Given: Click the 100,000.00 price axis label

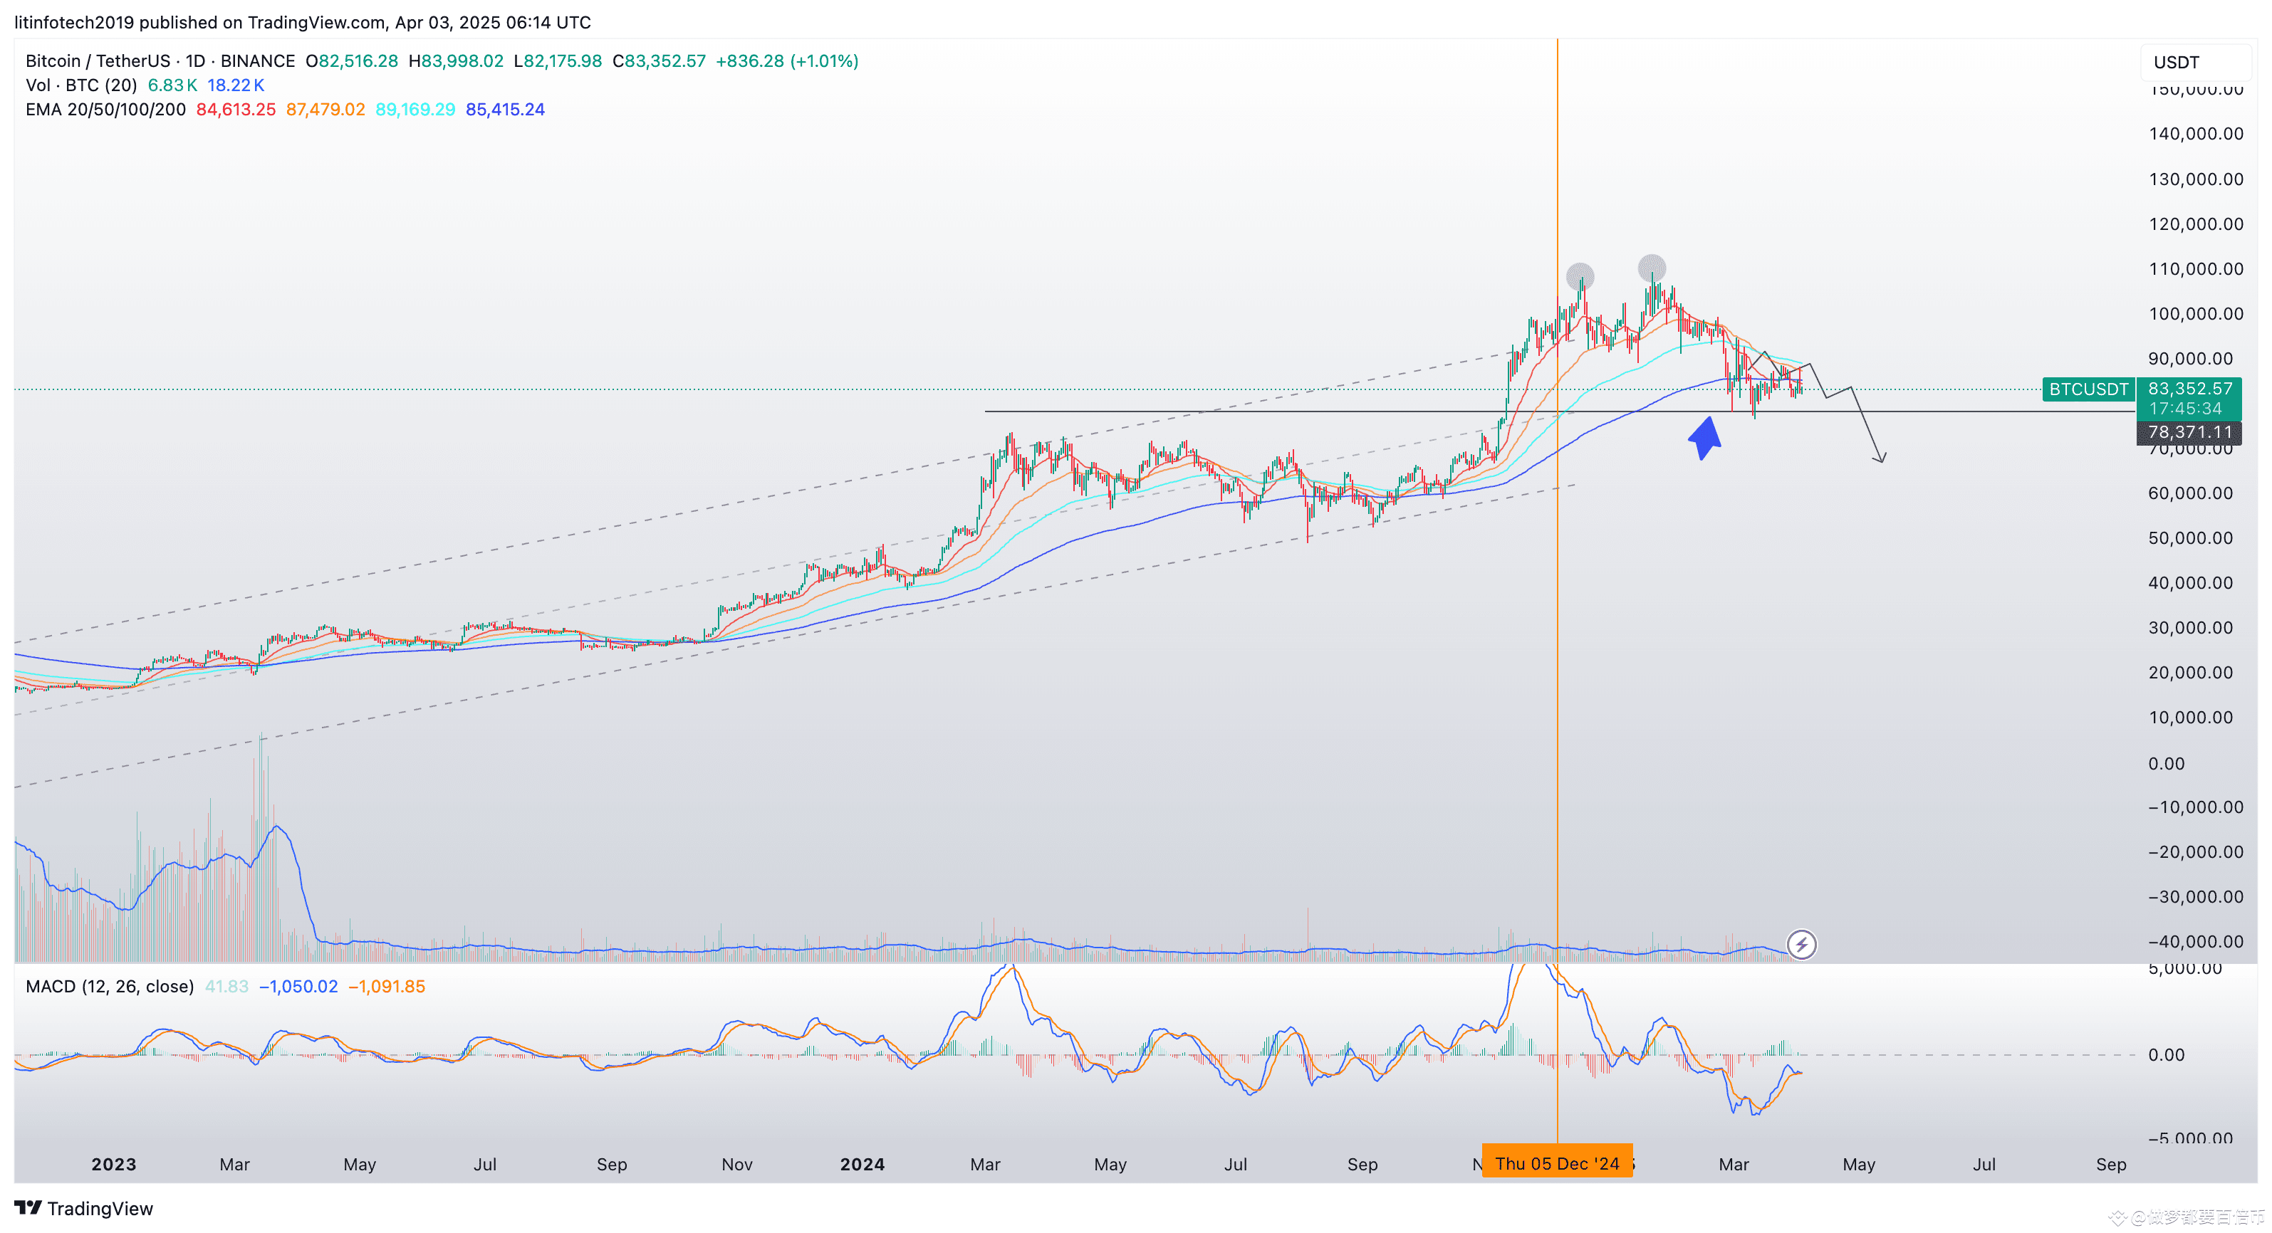Looking at the screenshot, I should [2195, 314].
